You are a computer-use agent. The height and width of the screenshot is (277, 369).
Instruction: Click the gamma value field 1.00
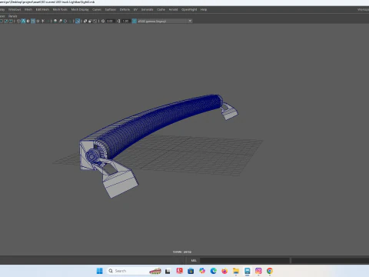[125, 21]
